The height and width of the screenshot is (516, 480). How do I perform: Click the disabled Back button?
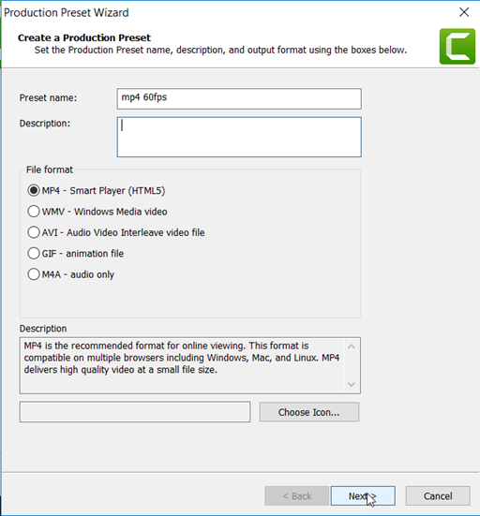tap(297, 496)
